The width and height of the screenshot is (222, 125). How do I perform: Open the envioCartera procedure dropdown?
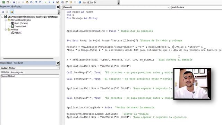pyautogui.click(x=197, y=7)
